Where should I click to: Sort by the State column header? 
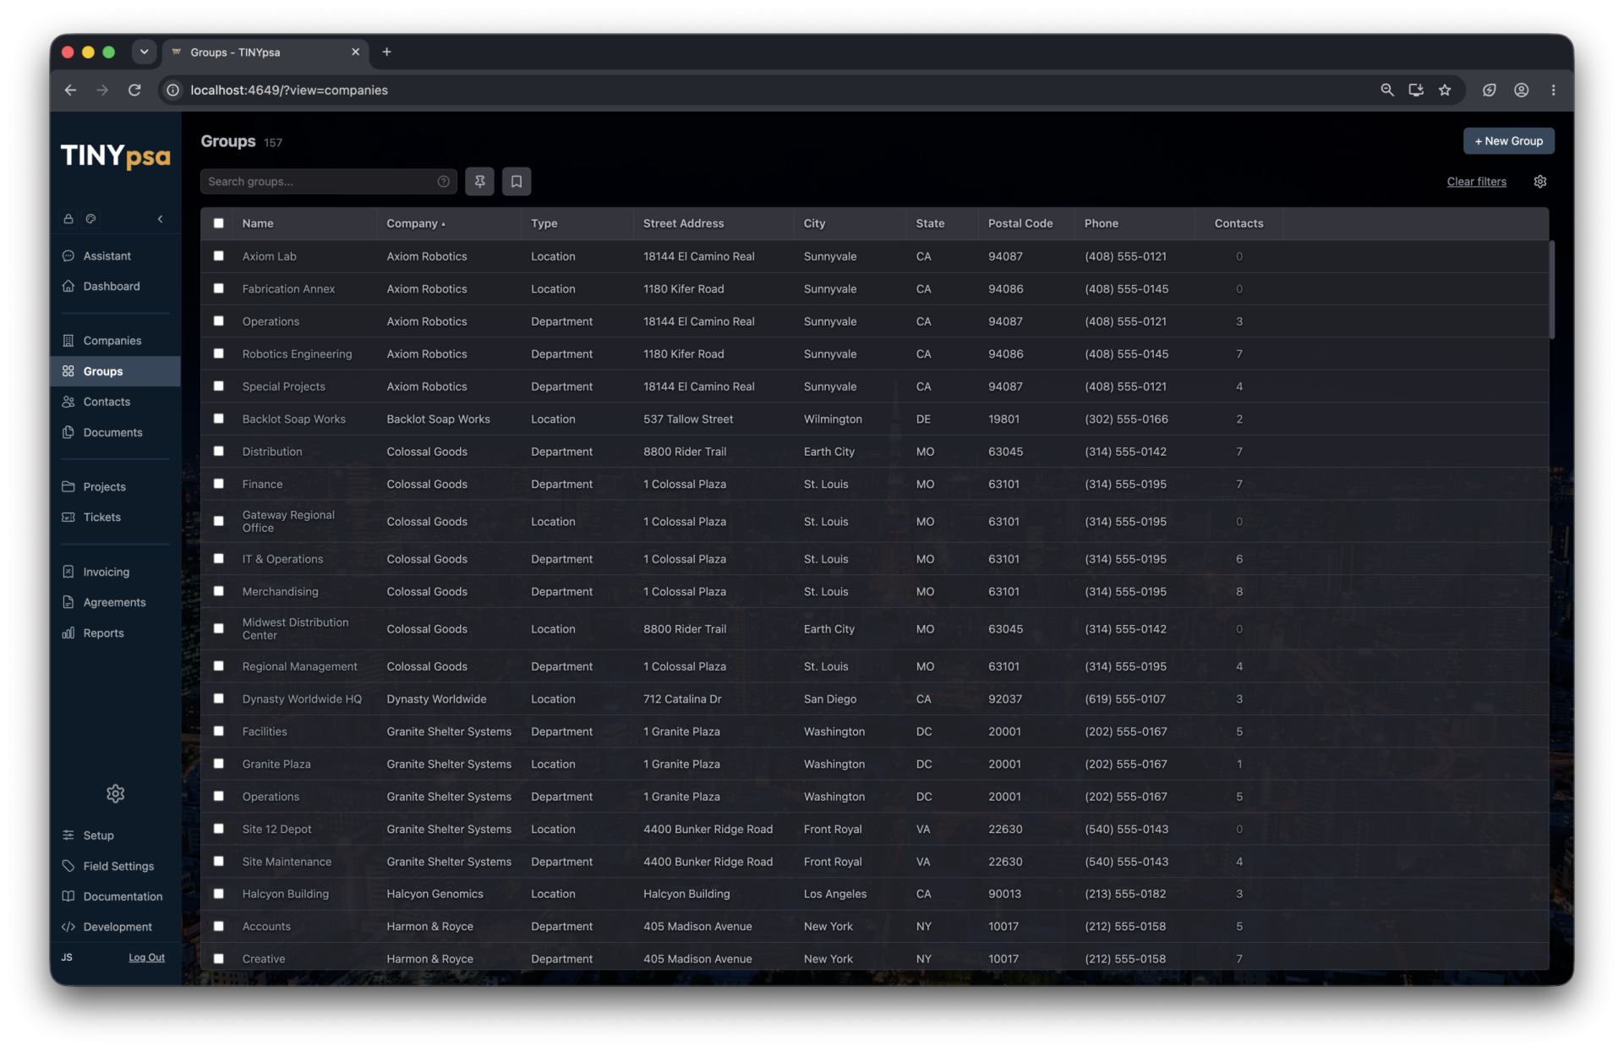coord(930,223)
